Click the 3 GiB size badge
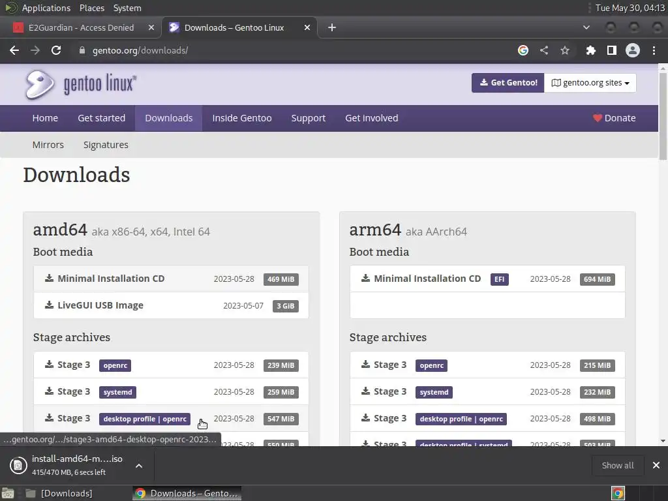This screenshot has width=668, height=501. click(286, 306)
